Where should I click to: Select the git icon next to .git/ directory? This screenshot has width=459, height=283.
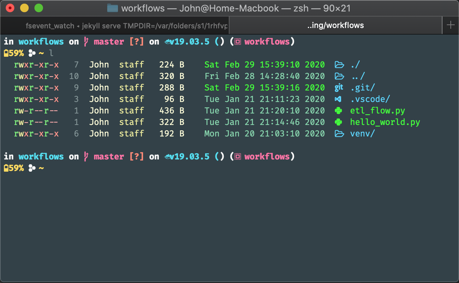[339, 88]
